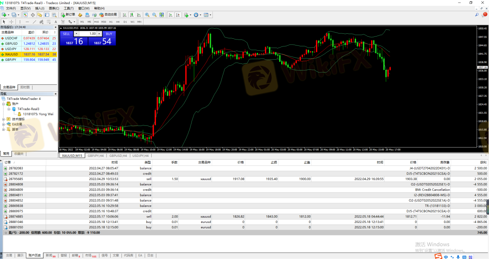The image size is (489, 259).
Task: Draw a horizontal line tool
Action: click(27, 22)
